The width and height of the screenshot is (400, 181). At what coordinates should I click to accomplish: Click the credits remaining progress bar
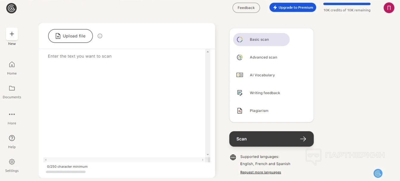point(347,4)
